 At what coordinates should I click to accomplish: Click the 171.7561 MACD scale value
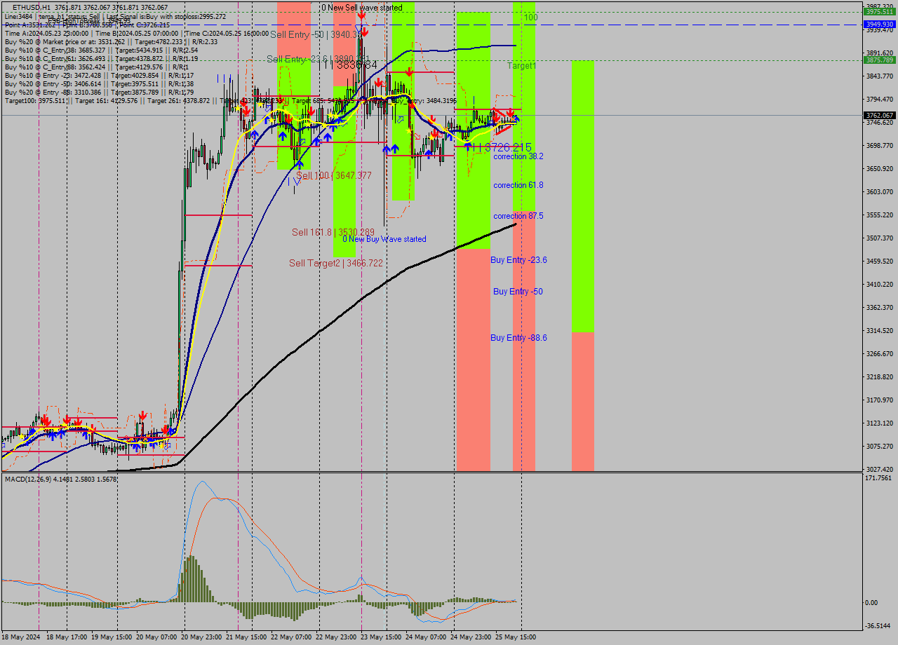tap(880, 478)
